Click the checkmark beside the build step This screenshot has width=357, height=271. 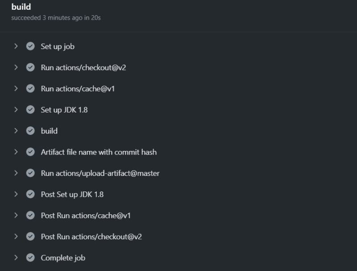[30, 131]
